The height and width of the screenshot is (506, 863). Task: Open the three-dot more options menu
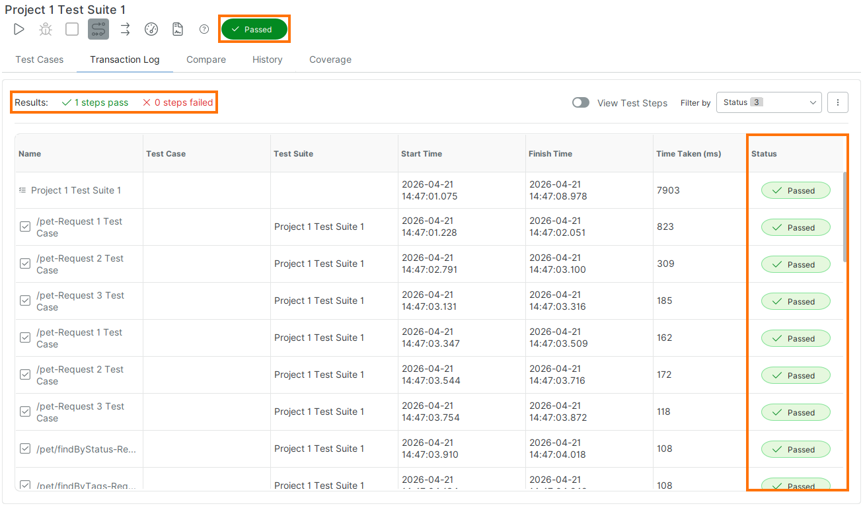coord(838,102)
